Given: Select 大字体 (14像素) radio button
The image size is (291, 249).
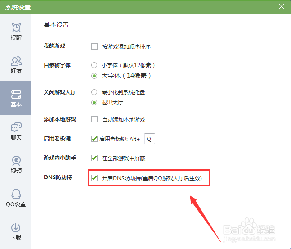Looking at the screenshot, I should tap(94, 76).
